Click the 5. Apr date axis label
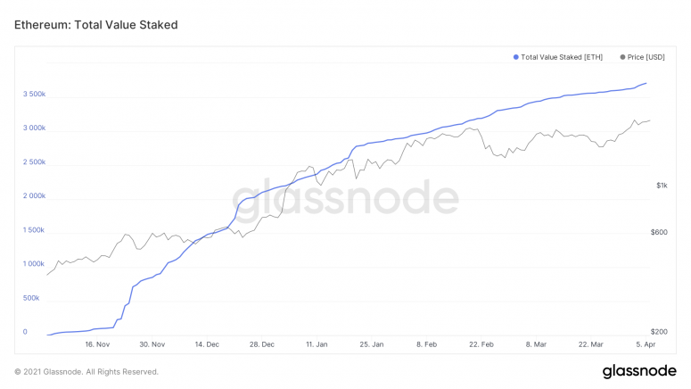The image size is (691, 389). click(x=645, y=343)
